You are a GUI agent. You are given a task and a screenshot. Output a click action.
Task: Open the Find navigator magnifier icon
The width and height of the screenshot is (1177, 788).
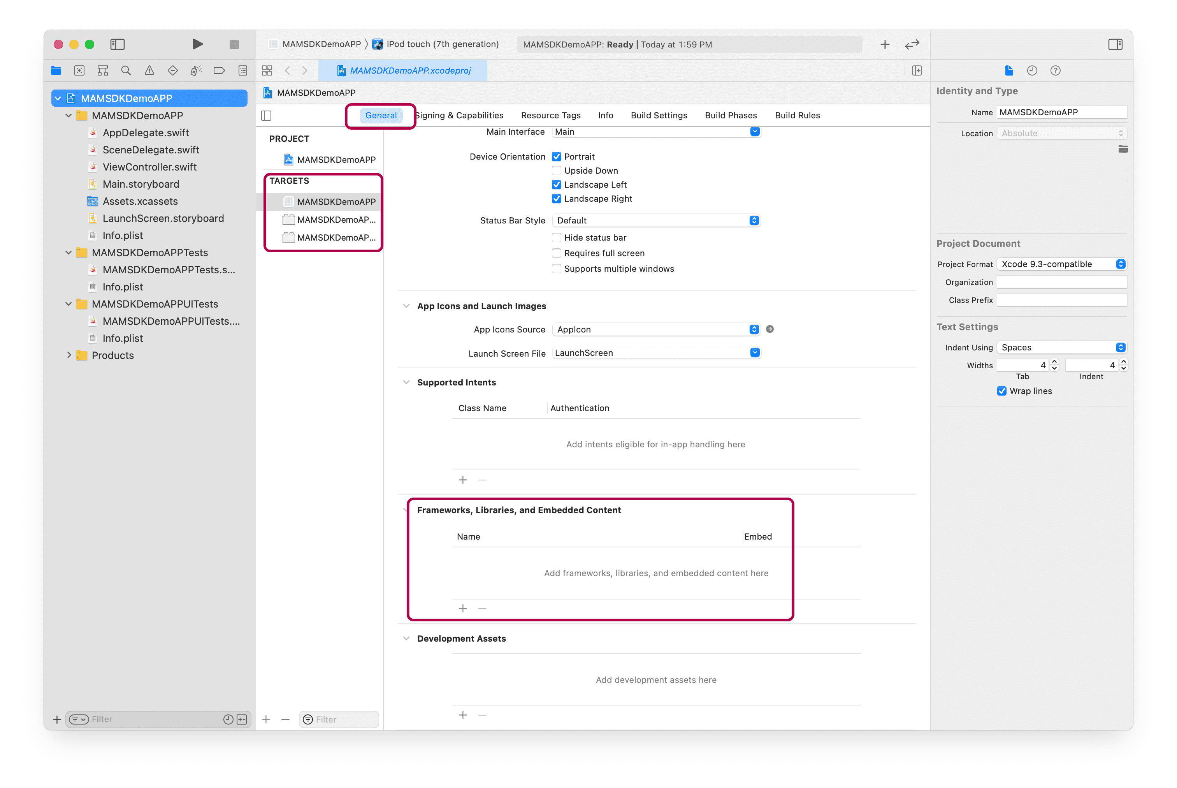pyautogui.click(x=126, y=71)
